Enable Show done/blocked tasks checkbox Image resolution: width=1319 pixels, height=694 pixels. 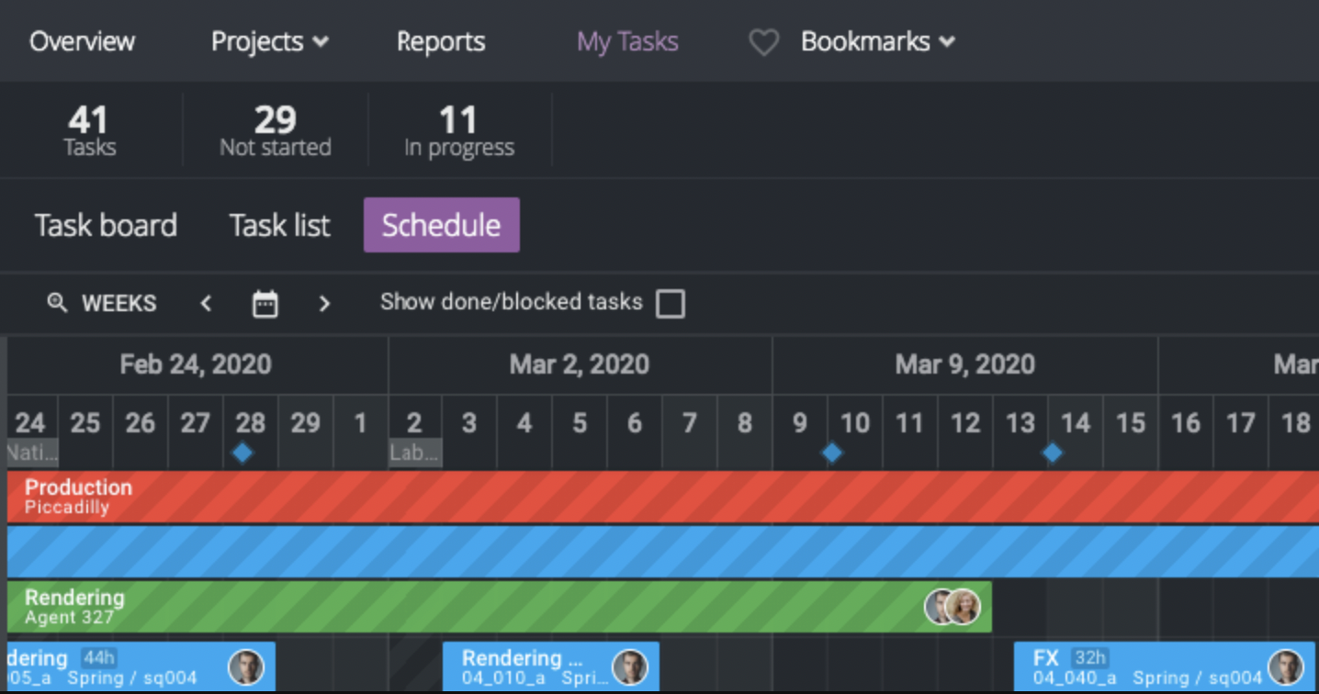coord(671,304)
